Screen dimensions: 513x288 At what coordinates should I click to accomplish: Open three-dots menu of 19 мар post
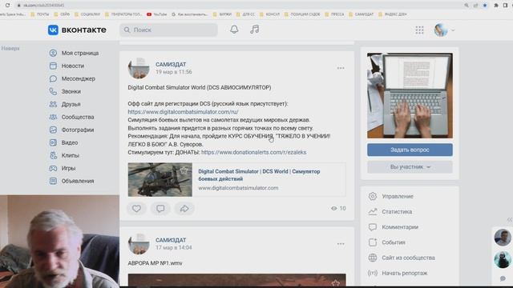pyautogui.click(x=341, y=68)
